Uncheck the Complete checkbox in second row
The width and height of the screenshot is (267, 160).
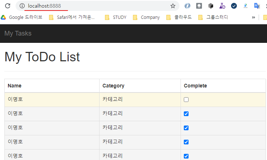(186, 114)
